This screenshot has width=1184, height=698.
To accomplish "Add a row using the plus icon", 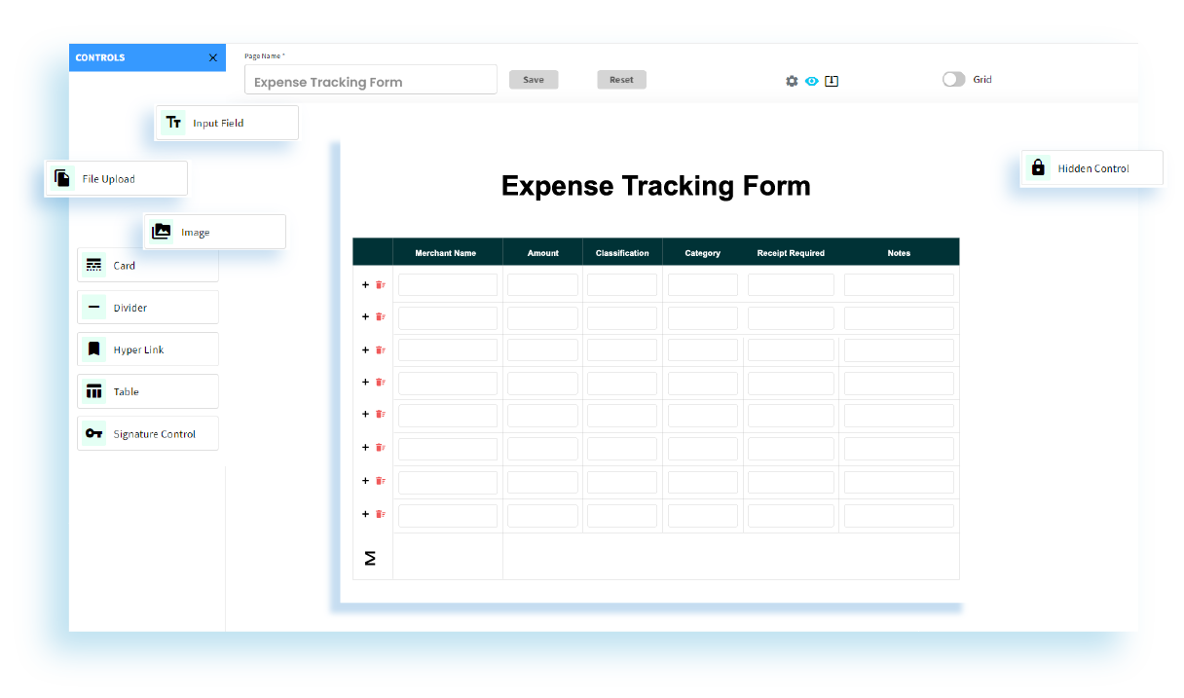I will tap(365, 284).
